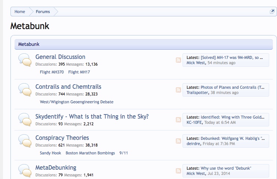This screenshot has width=277, height=179.
Task: Select Forums in the breadcrumb
Action: [43, 12]
